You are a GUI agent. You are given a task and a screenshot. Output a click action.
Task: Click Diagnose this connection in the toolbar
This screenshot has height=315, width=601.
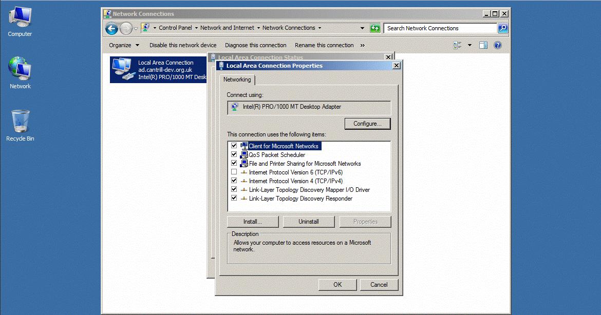tap(256, 45)
